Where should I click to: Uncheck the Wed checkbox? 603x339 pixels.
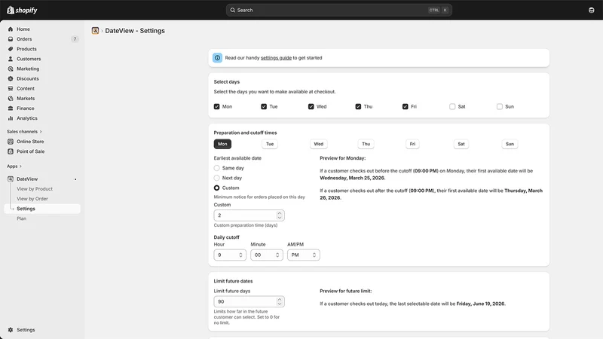[x=311, y=106]
